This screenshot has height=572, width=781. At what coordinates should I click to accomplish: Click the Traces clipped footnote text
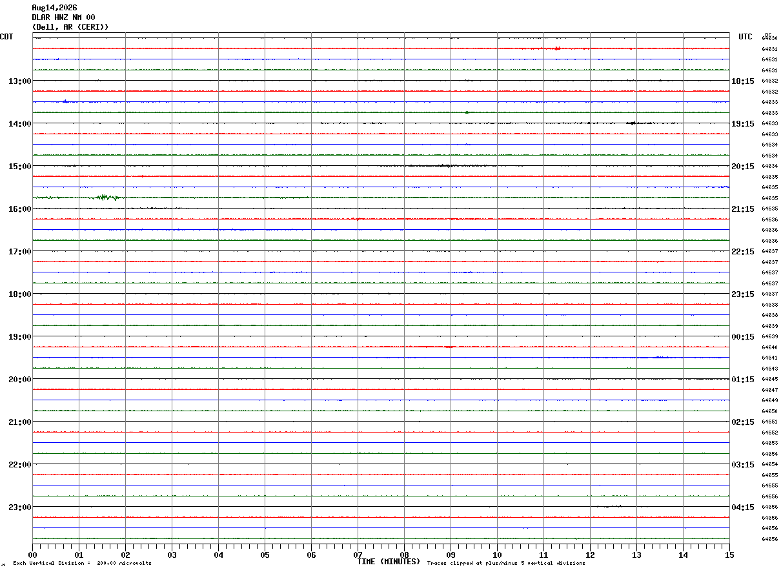(506, 563)
